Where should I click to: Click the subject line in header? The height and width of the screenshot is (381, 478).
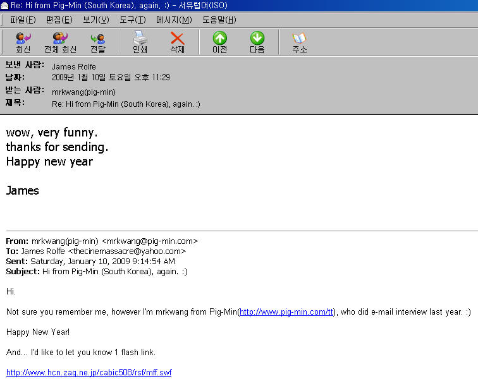(x=125, y=104)
